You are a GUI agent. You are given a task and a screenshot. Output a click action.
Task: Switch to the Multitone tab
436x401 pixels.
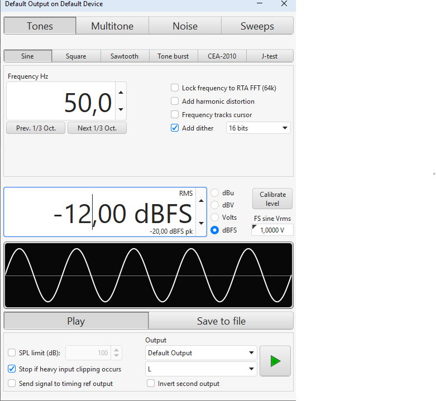coord(112,26)
